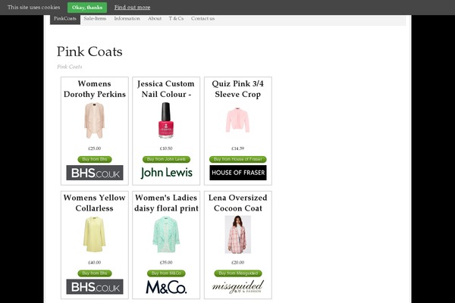Click the BHS.co.uk logo under Dorothy Perkins
Viewport: 455px width, 303px height.
pyautogui.click(x=95, y=173)
